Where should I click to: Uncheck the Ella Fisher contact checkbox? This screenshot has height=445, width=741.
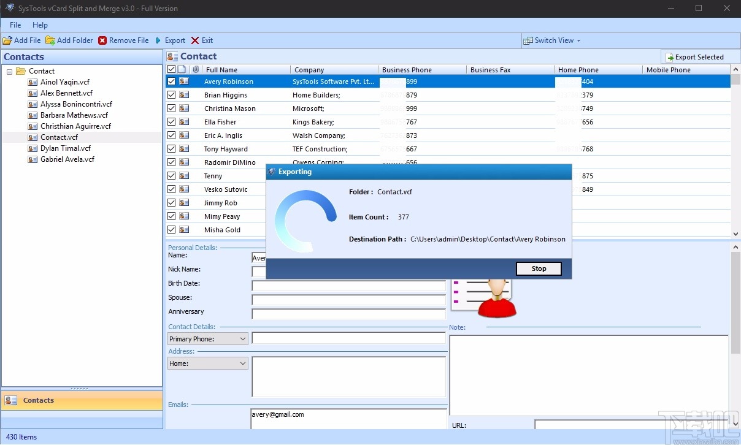172,122
